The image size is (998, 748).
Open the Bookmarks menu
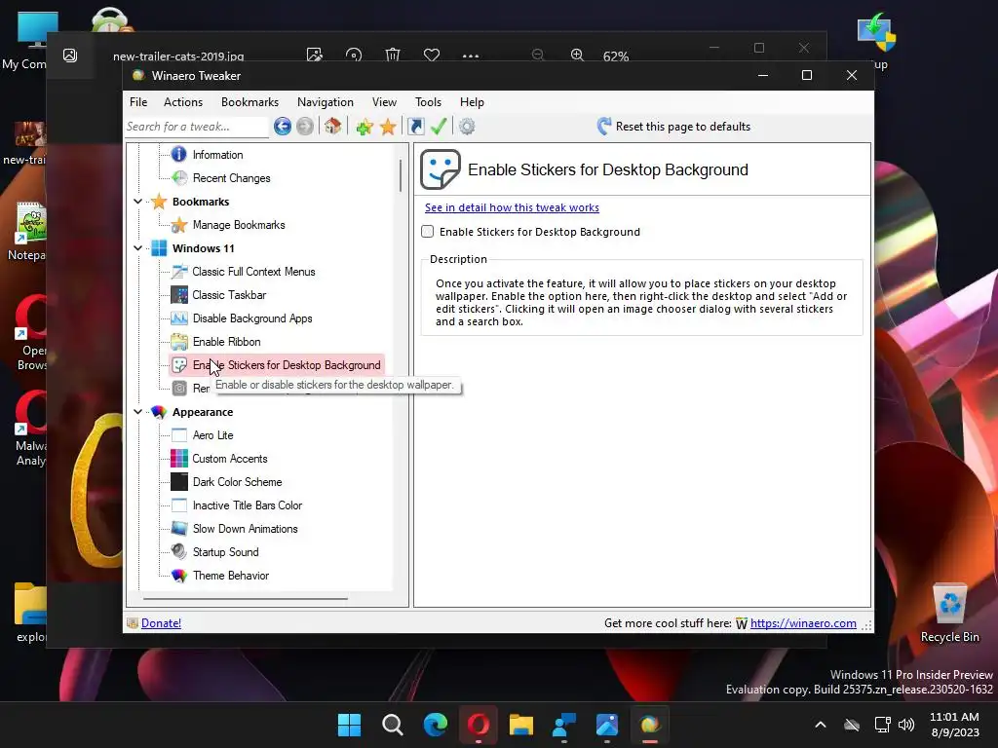(x=249, y=101)
